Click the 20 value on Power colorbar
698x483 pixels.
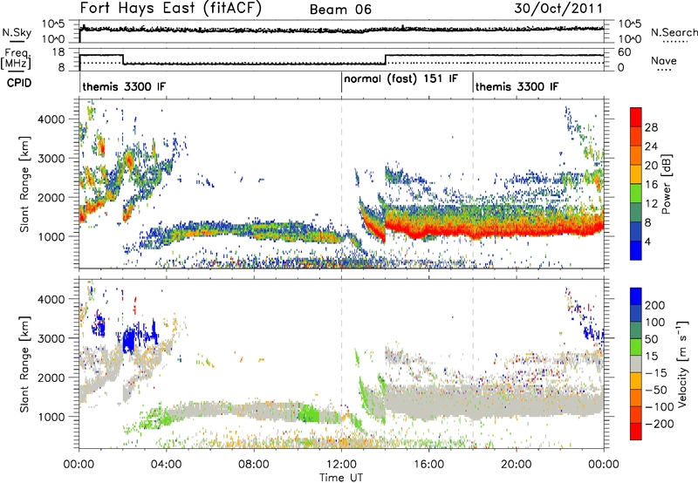point(651,166)
